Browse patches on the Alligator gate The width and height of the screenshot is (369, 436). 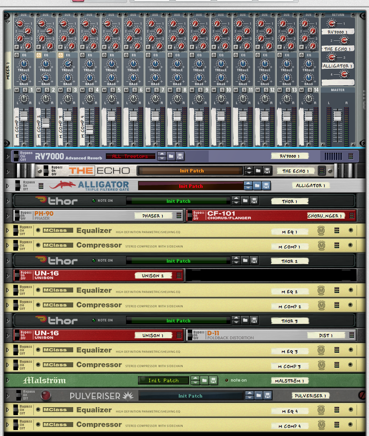[x=257, y=185]
